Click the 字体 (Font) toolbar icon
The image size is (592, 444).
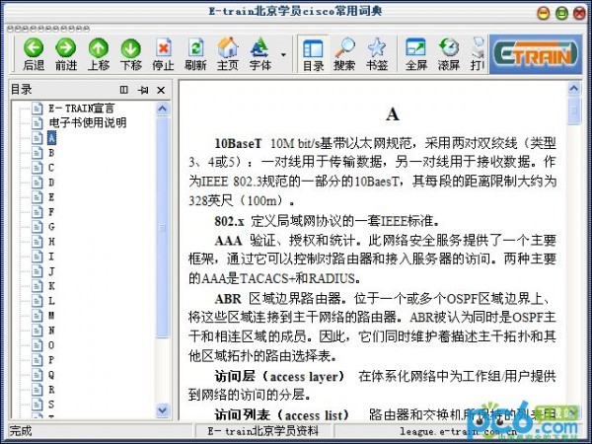point(259,48)
